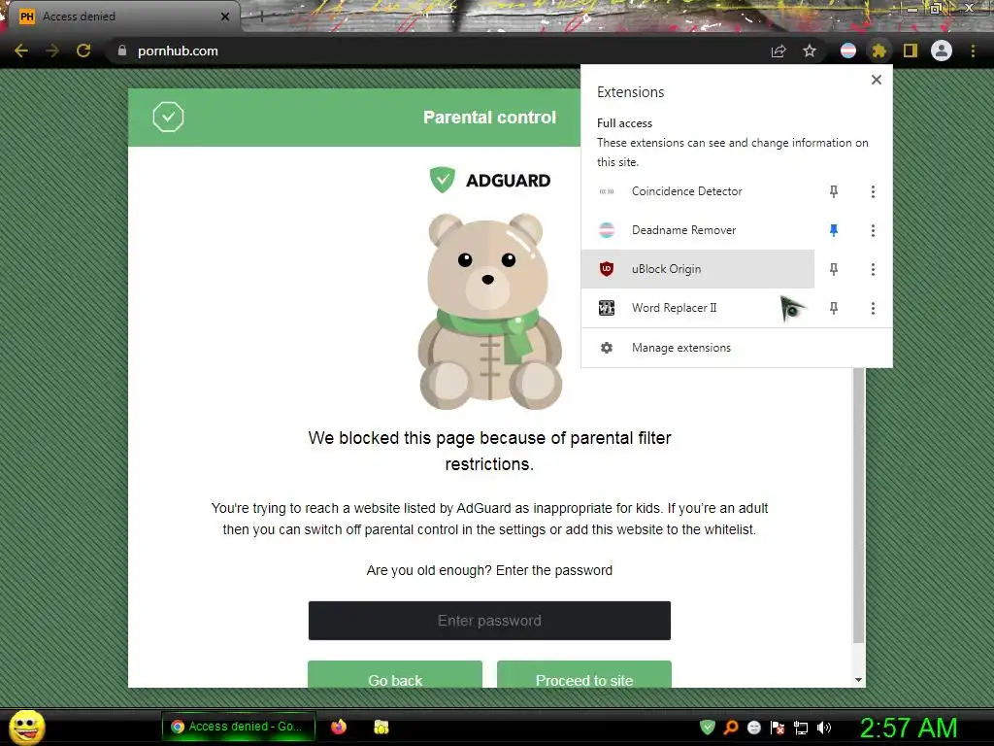994x746 pixels.
Task: Click the page scrollbar down arrow
Action: point(858,679)
